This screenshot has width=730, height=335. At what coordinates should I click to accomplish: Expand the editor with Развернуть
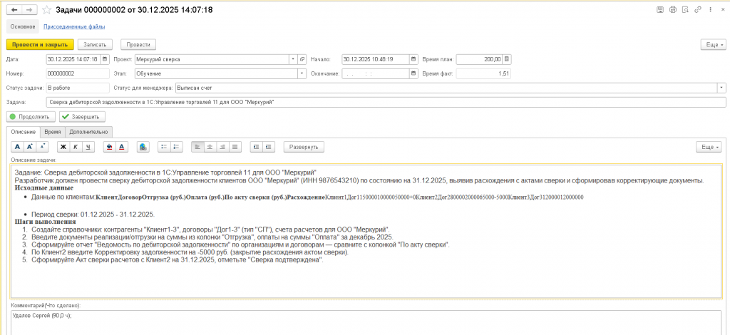304,147
